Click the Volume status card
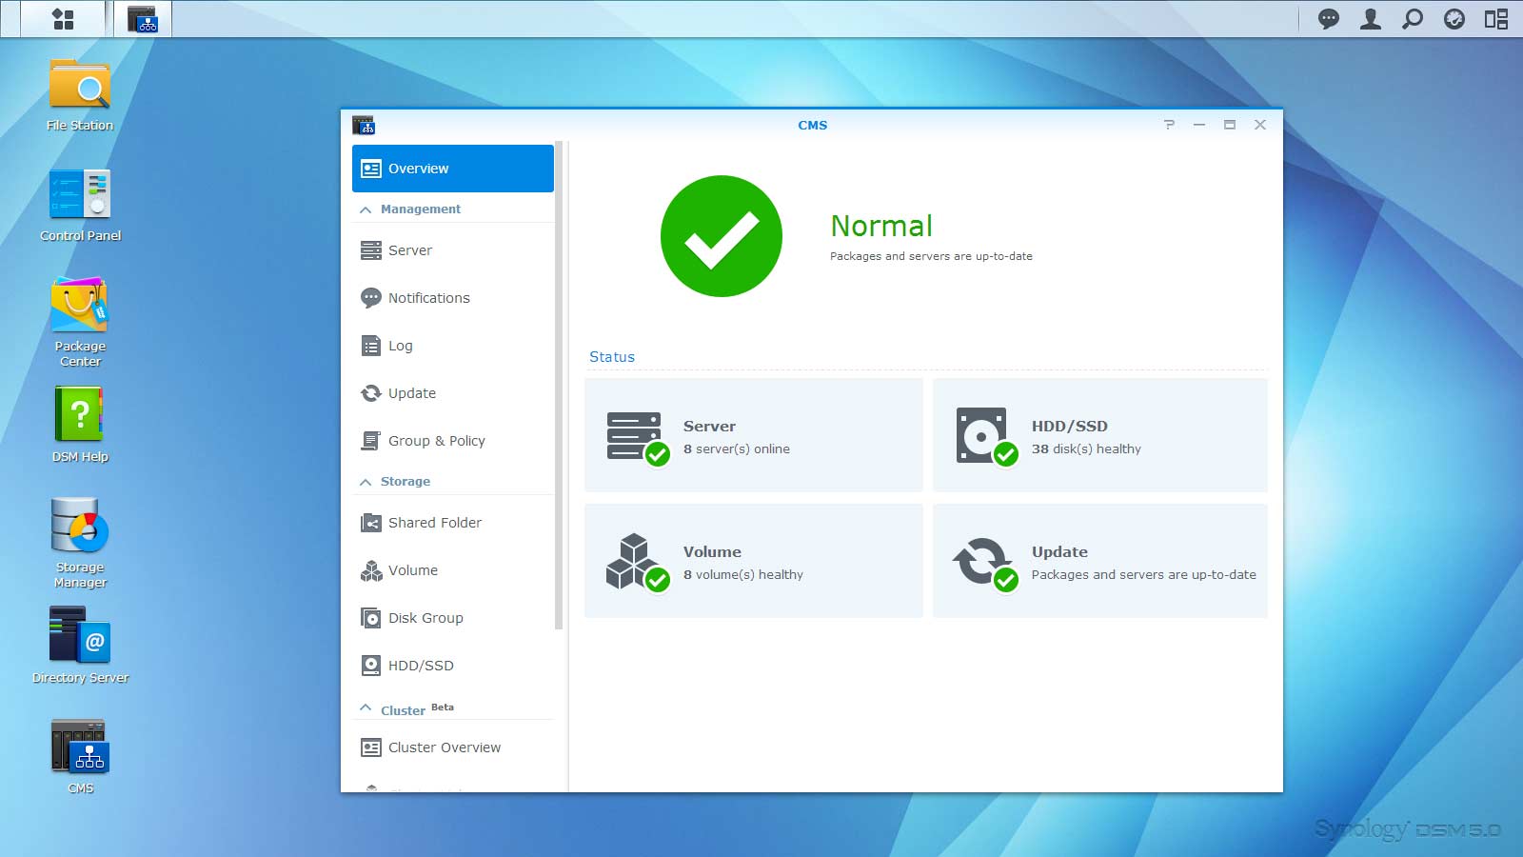Viewport: 1523px width, 857px height. coord(753,562)
